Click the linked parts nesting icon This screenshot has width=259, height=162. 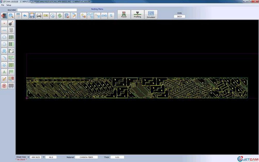tap(104, 16)
